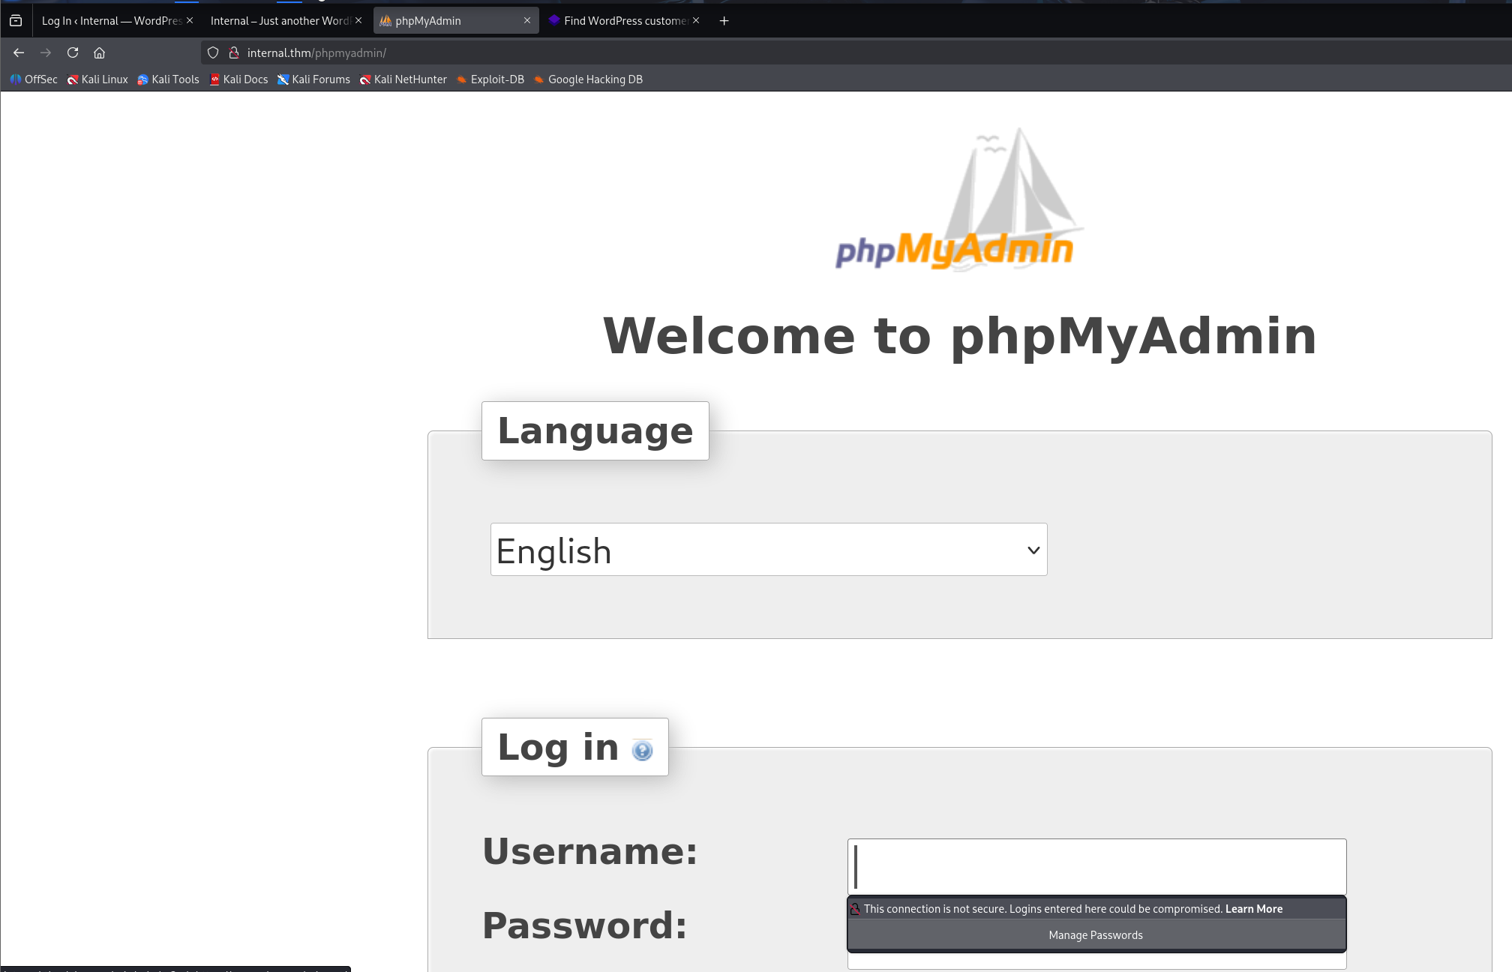Open the Kali Docs bookmark
Screen dimensions: 1512x972
pyautogui.click(x=238, y=79)
